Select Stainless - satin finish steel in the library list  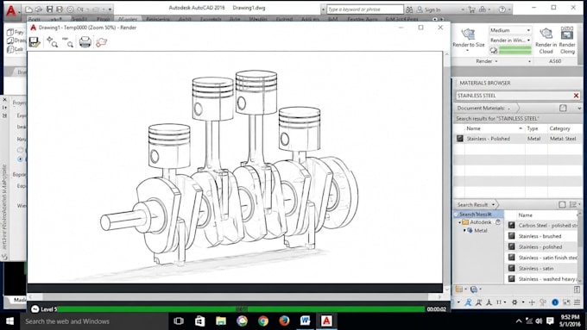(542, 258)
